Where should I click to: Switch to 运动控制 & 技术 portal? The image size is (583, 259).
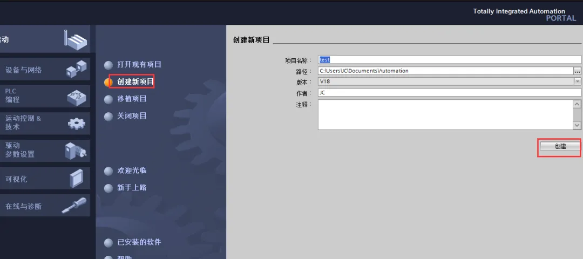pos(45,124)
